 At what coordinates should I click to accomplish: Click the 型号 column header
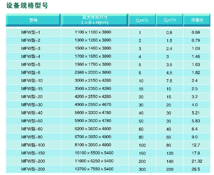coord(33,20)
